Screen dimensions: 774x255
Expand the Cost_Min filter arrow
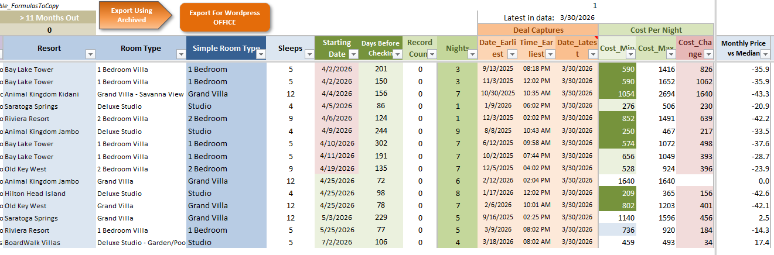(630, 54)
